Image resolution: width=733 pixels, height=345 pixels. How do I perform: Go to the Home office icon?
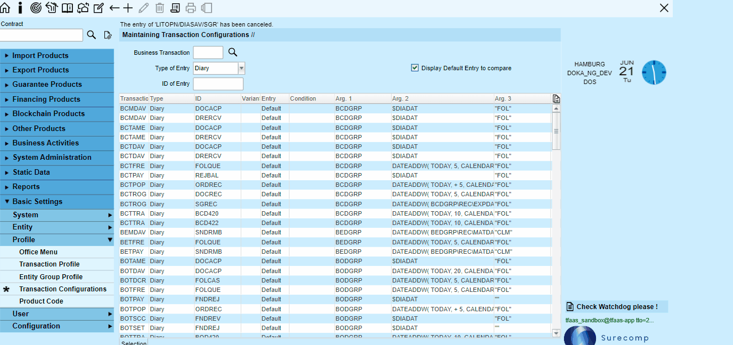click(5, 8)
